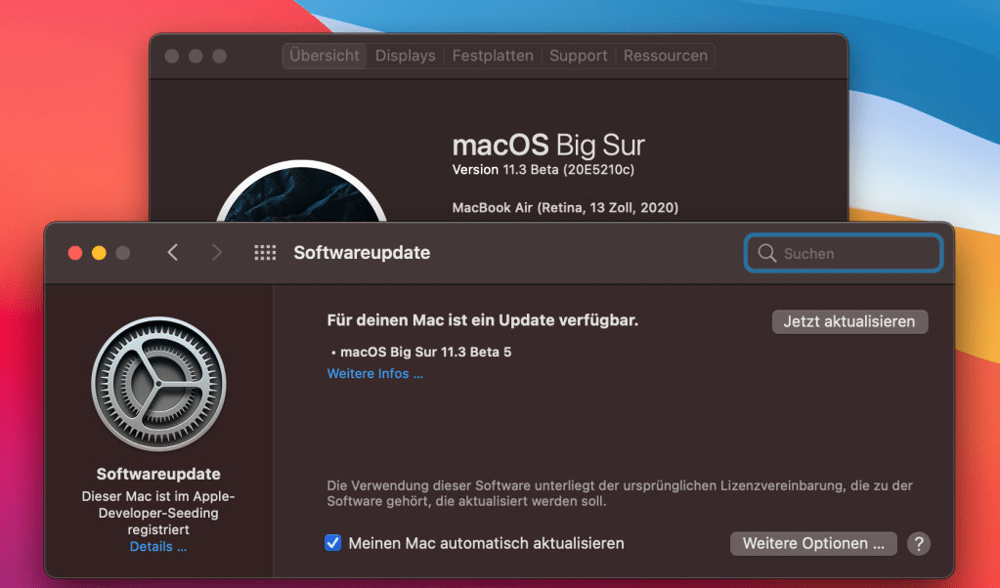Screen dimensions: 1000x588
Task: Close the Softwareupdate window with the red button
Action: click(75, 253)
